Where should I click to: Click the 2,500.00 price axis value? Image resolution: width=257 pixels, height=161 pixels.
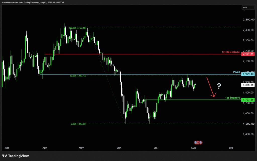click(249, 20)
